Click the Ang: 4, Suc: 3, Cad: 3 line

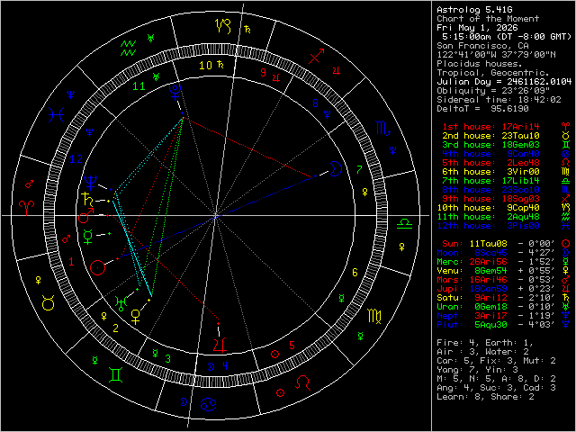(496, 388)
